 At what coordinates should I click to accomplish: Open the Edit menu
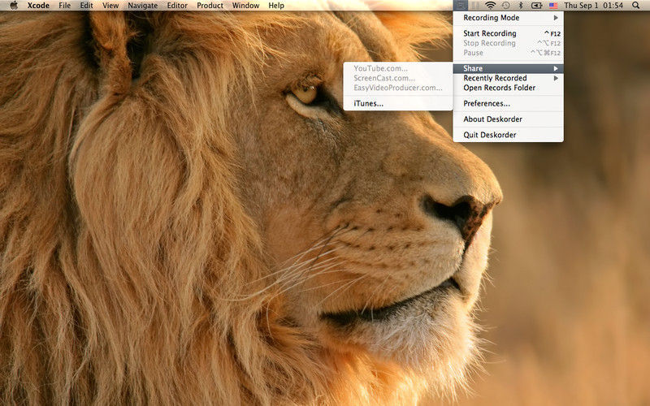86,6
